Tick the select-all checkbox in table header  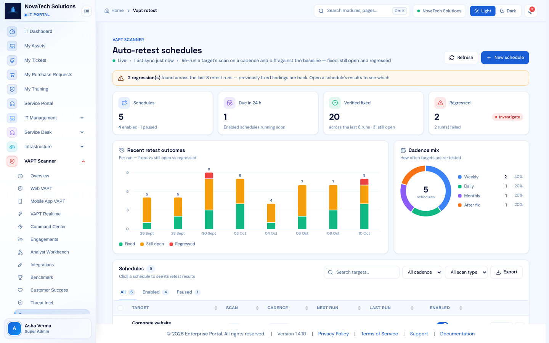[120, 308]
